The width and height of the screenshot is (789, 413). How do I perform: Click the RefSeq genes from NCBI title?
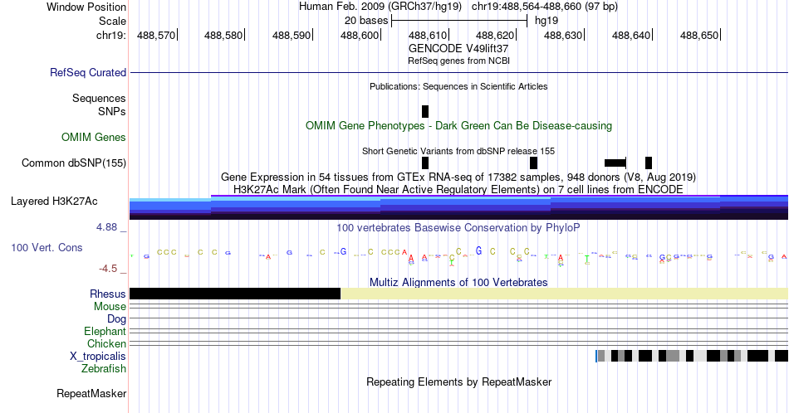[458, 61]
